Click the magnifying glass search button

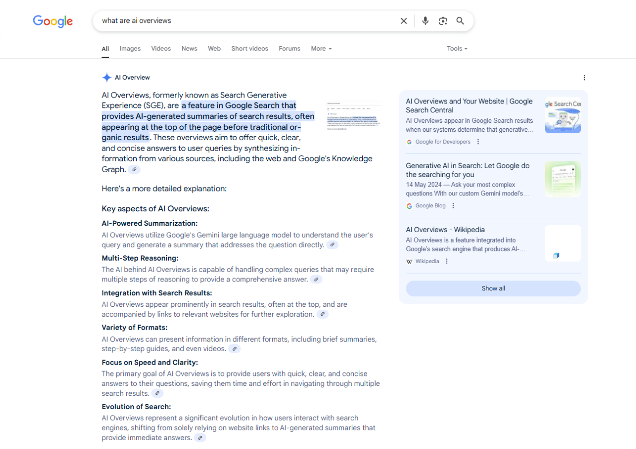[x=461, y=21]
